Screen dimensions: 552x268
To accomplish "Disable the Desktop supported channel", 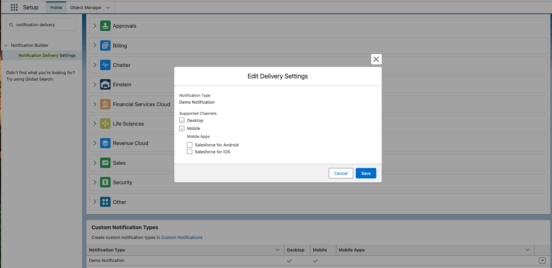I will 182,120.
